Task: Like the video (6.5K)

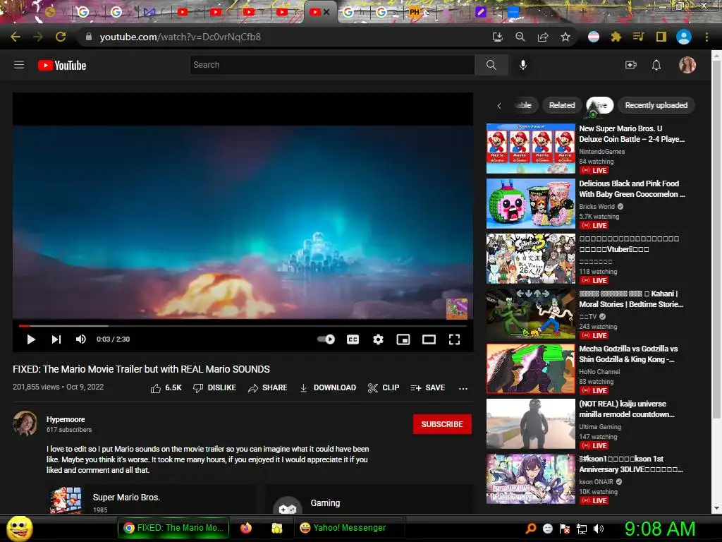Action: pos(166,388)
